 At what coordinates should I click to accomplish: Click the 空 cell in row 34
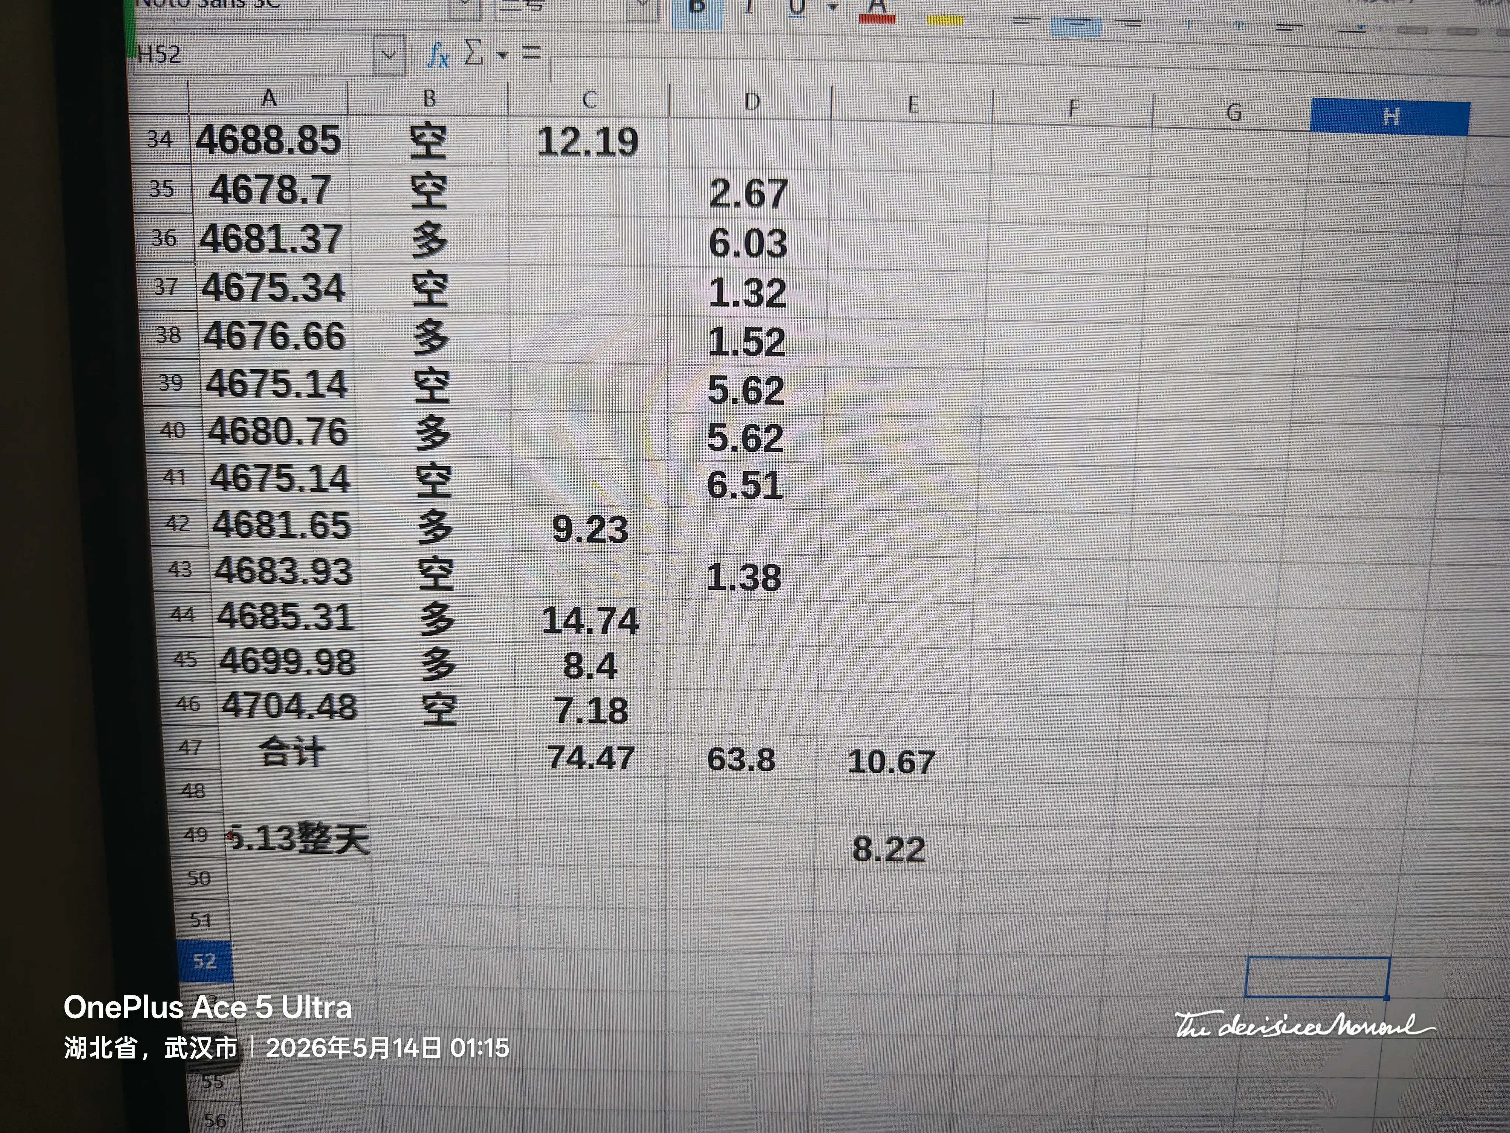[x=428, y=142]
